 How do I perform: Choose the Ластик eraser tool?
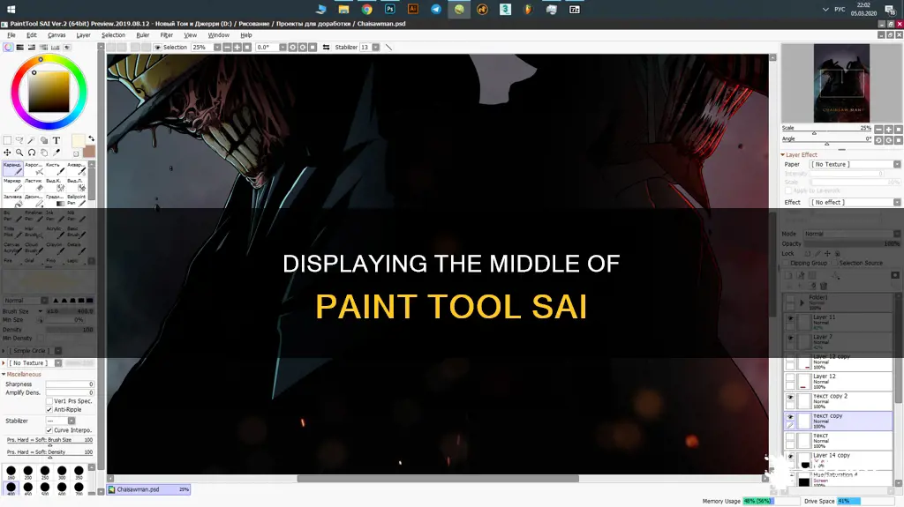34,184
